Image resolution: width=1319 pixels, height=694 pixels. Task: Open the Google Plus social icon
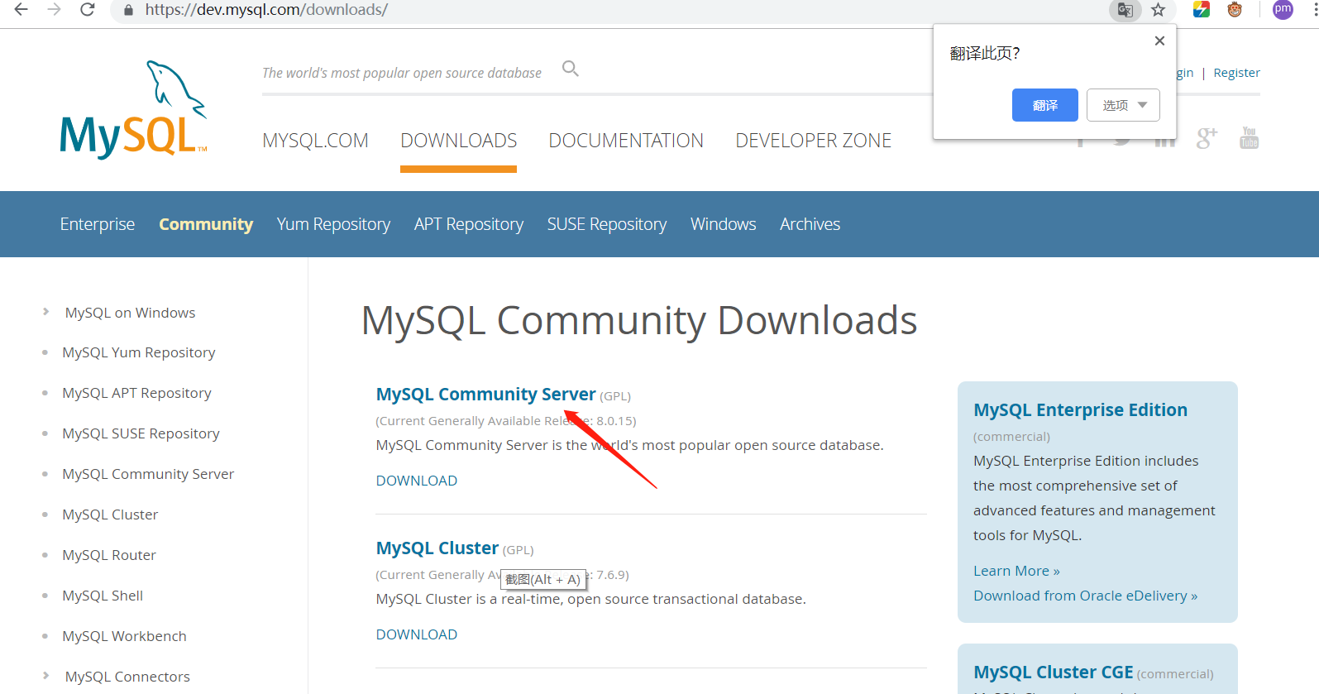tap(1207, 138)
